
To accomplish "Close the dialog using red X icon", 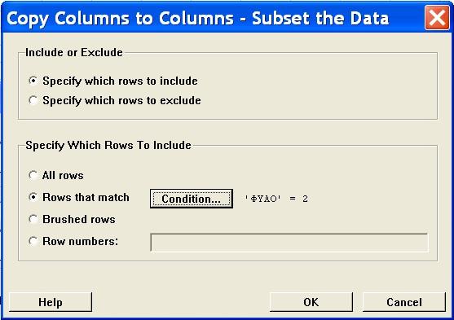I will pyautogui.click(x=437, y=18).
